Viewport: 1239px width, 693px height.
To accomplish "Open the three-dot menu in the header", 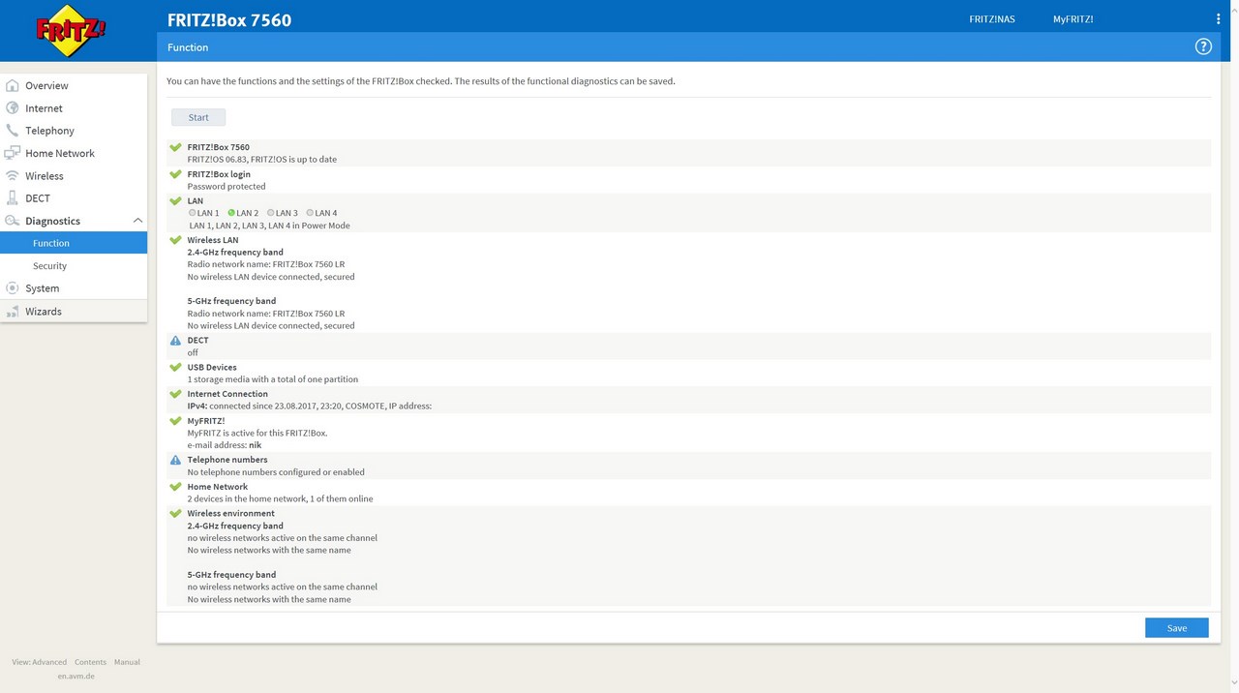I will (x=1219, y=19).
